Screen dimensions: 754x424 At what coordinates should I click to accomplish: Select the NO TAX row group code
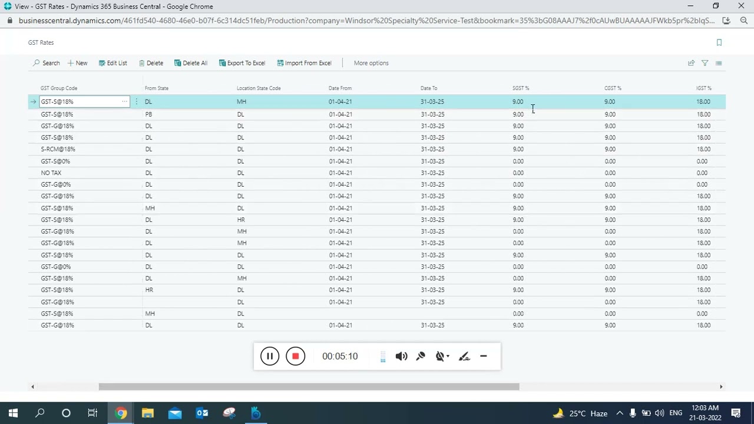pos(51,173)
